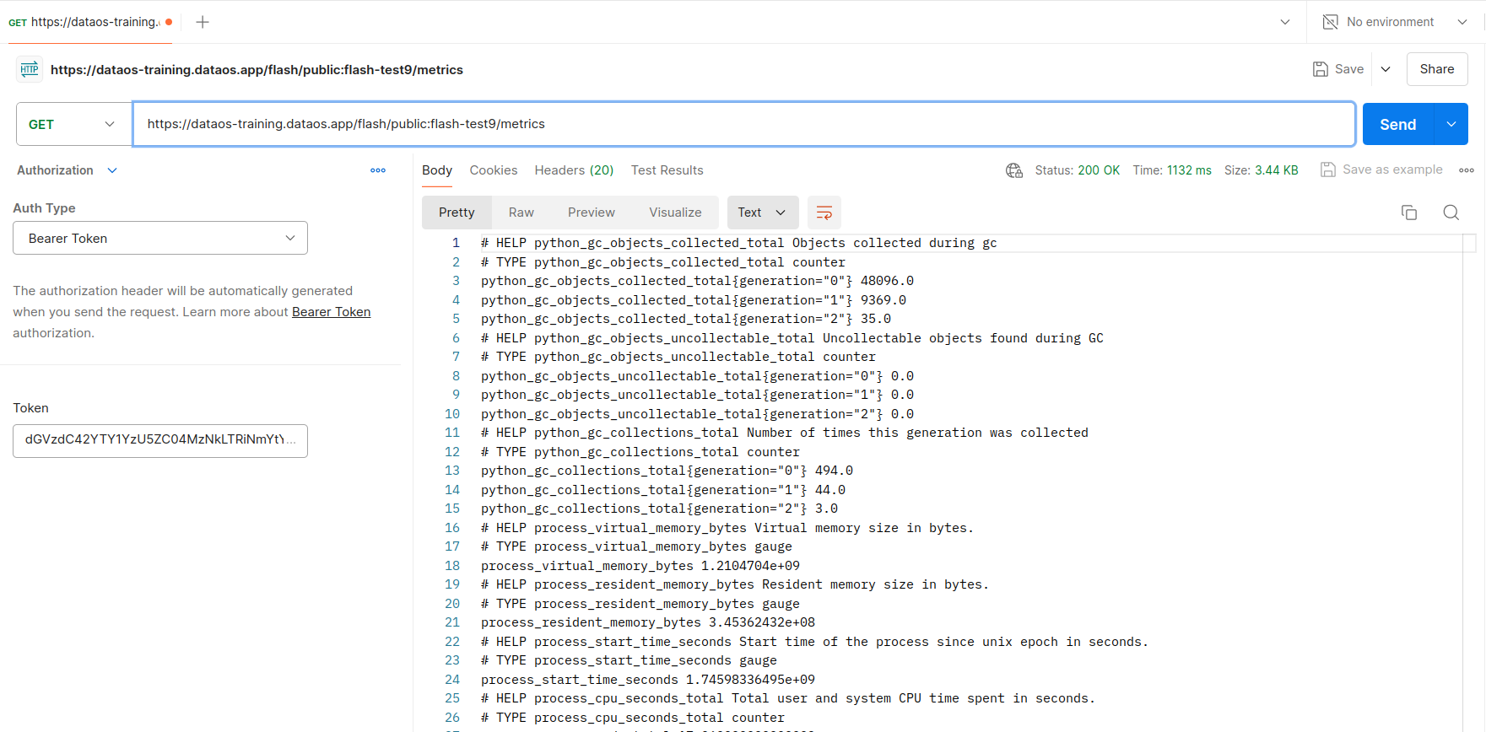Open the GET method dropdown
1486x732 pixels.
(x=74, y=124)
